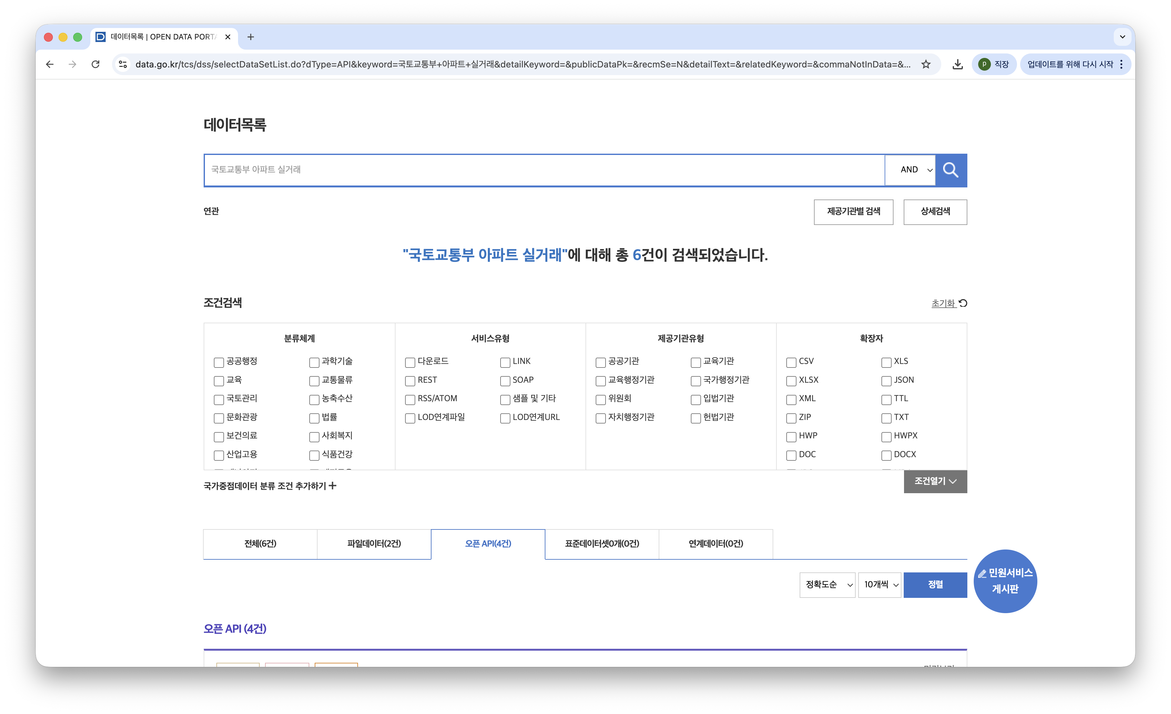Click the keyword search input field
The height and width of the screenshot is (714, 1171).
[x=544, y=170]
